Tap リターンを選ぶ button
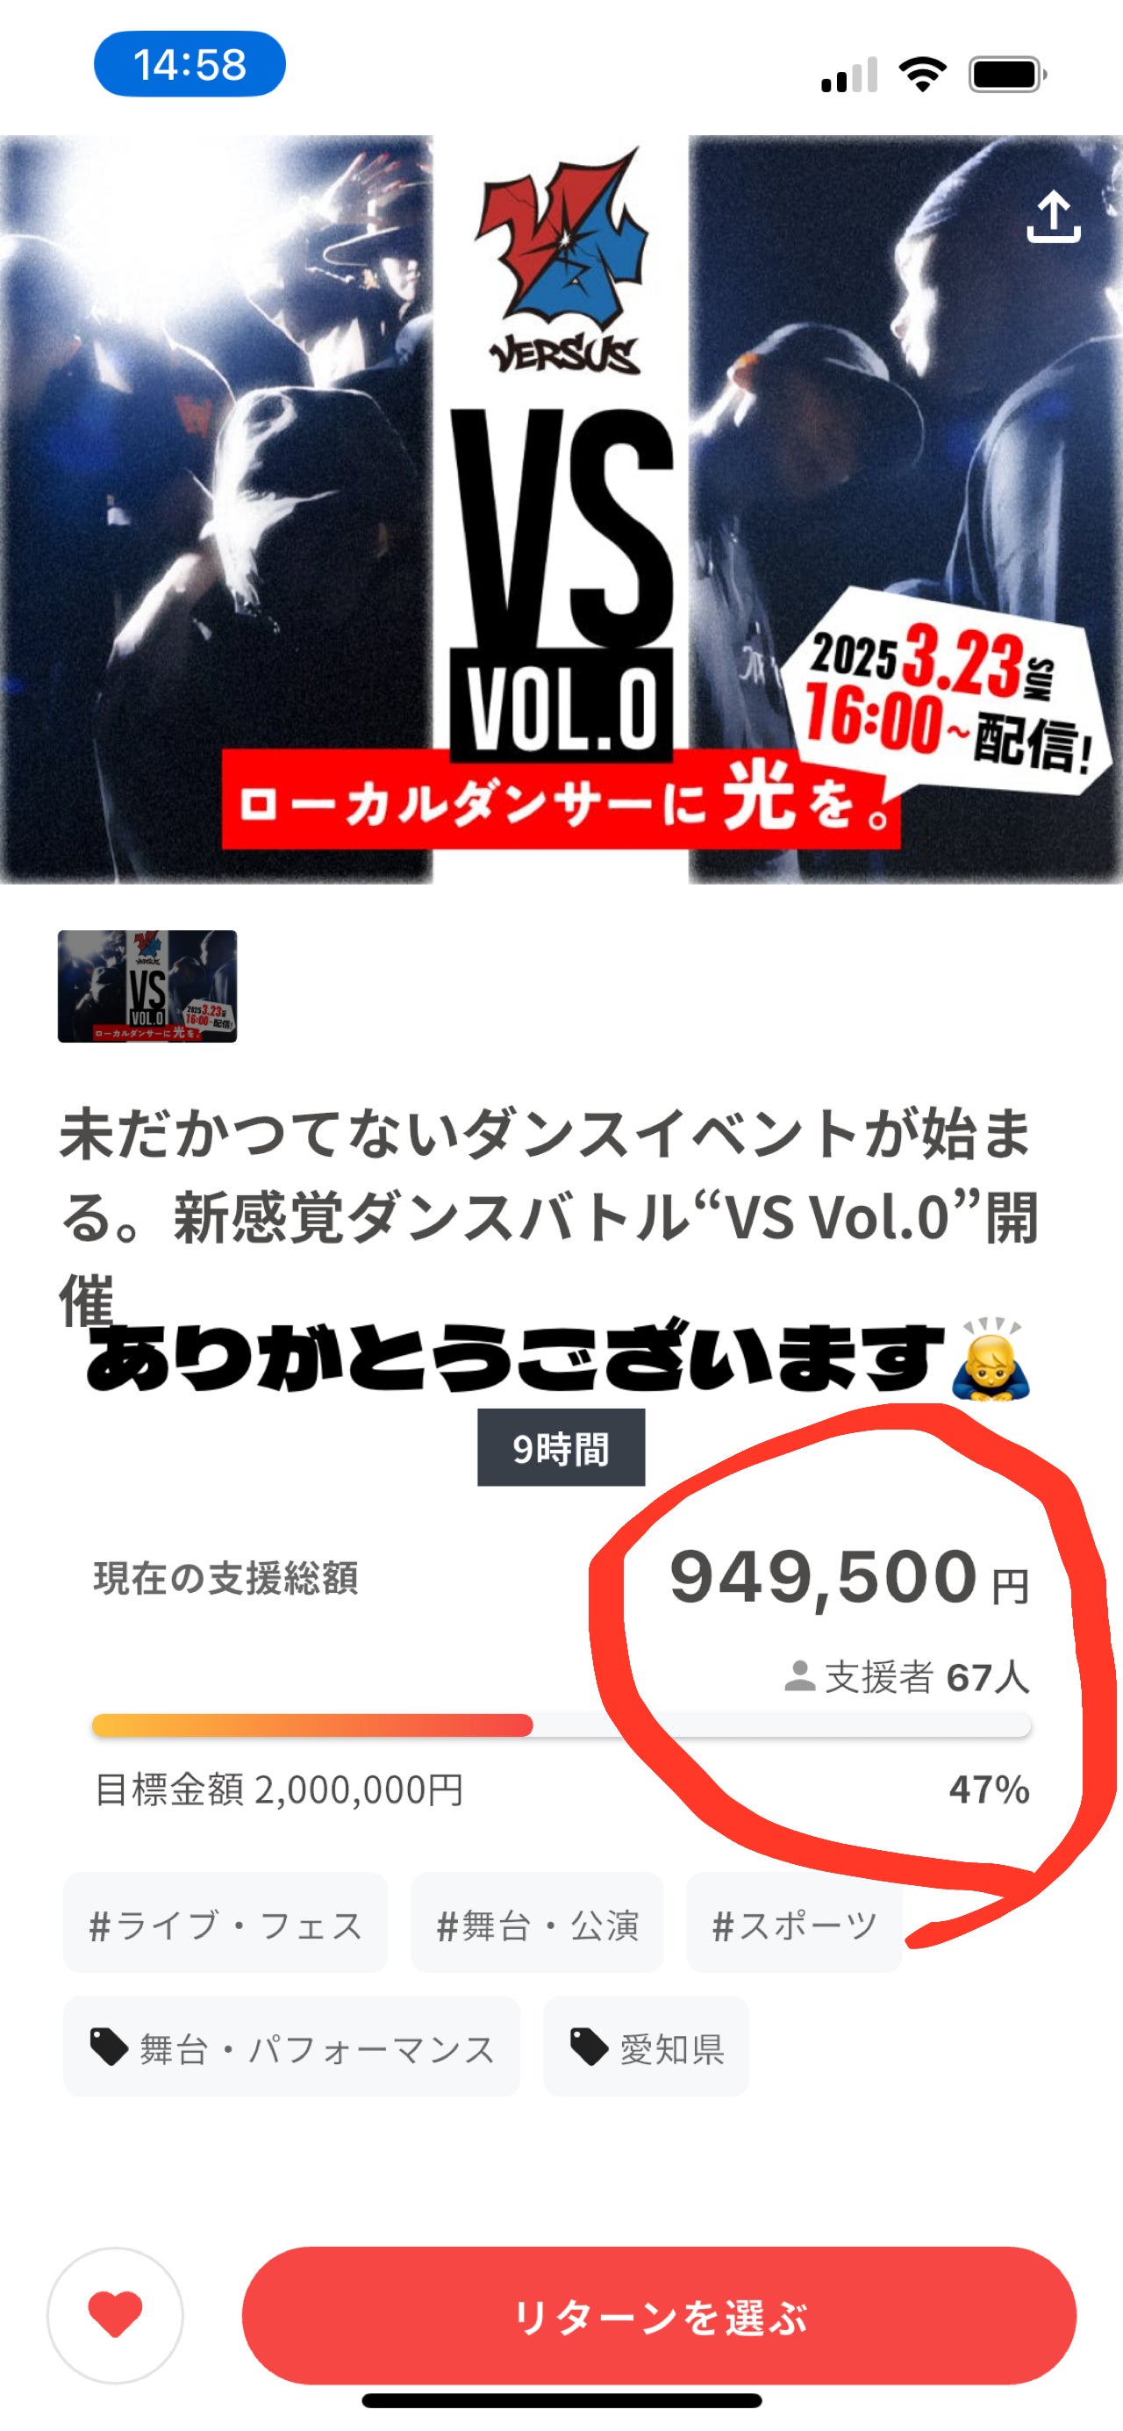 (659, 2315)
